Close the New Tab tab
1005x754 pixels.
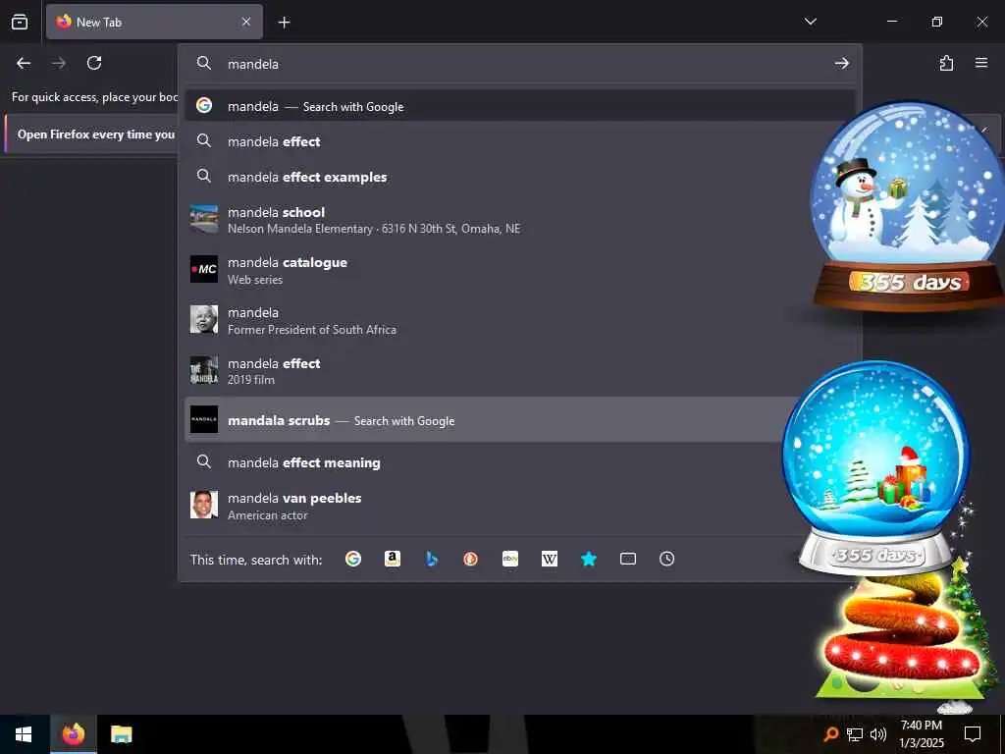click(x=246, y=22)
